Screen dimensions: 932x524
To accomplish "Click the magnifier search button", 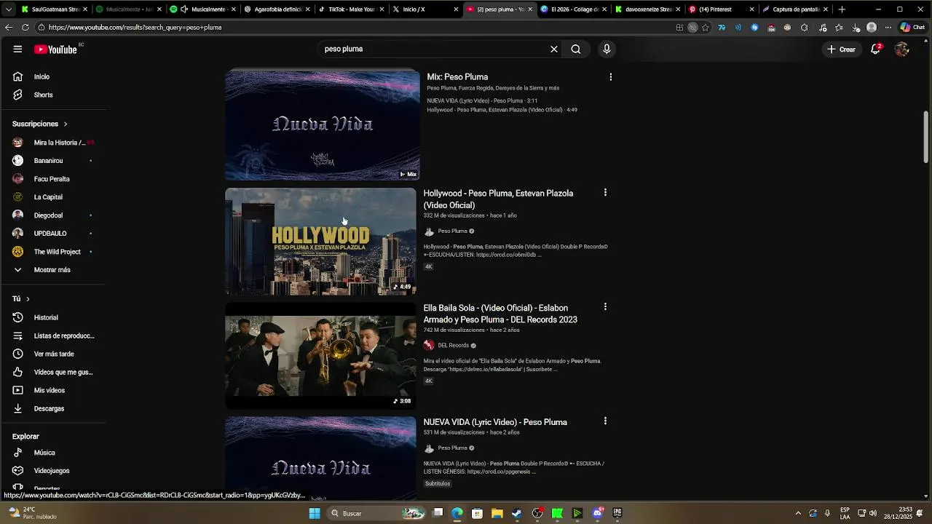I will coord(576,49).
